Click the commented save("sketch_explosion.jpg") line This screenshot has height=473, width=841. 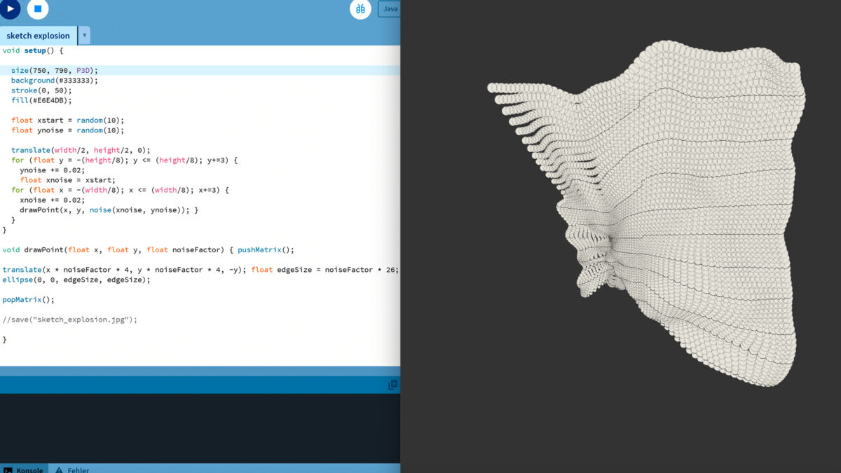(x=70, y=319)
